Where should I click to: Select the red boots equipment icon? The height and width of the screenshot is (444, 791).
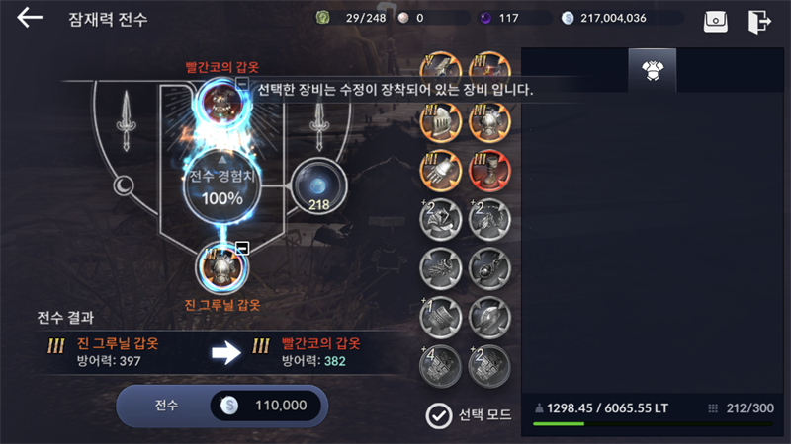pyautogui.click(x=489, y=171)
